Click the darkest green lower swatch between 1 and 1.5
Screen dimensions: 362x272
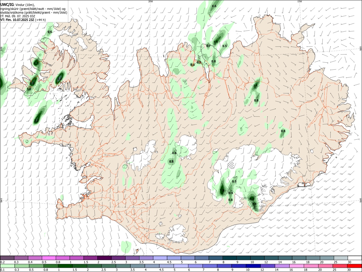coord(66,266)
